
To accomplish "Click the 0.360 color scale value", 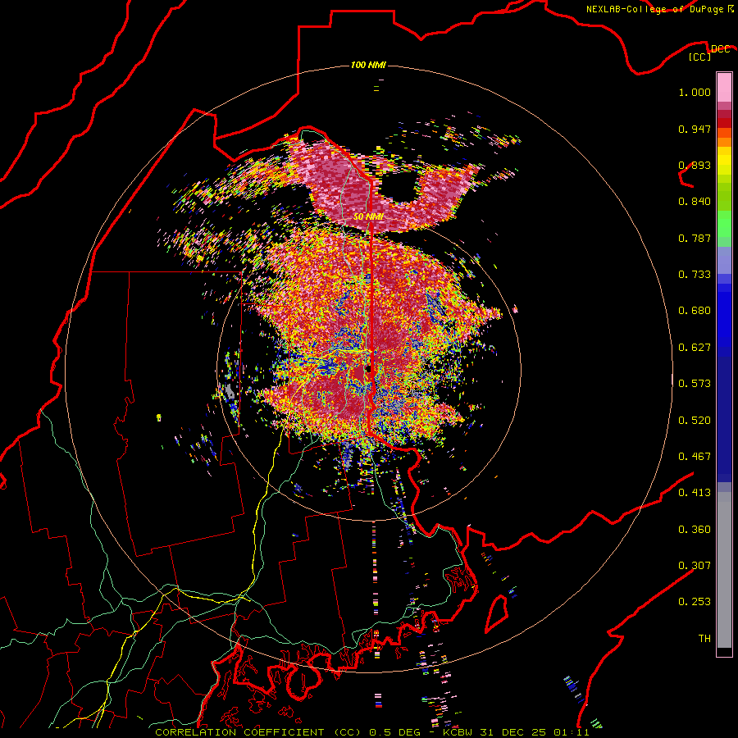I will [x=695, y=530].
